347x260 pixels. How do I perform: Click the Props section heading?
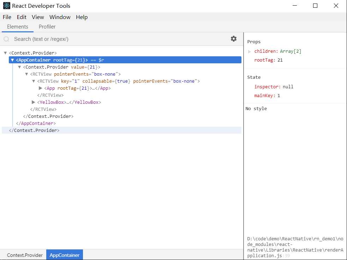tap(254, 42)
